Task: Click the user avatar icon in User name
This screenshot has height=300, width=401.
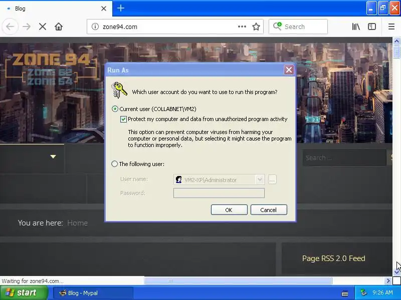Action: point(178,179)
